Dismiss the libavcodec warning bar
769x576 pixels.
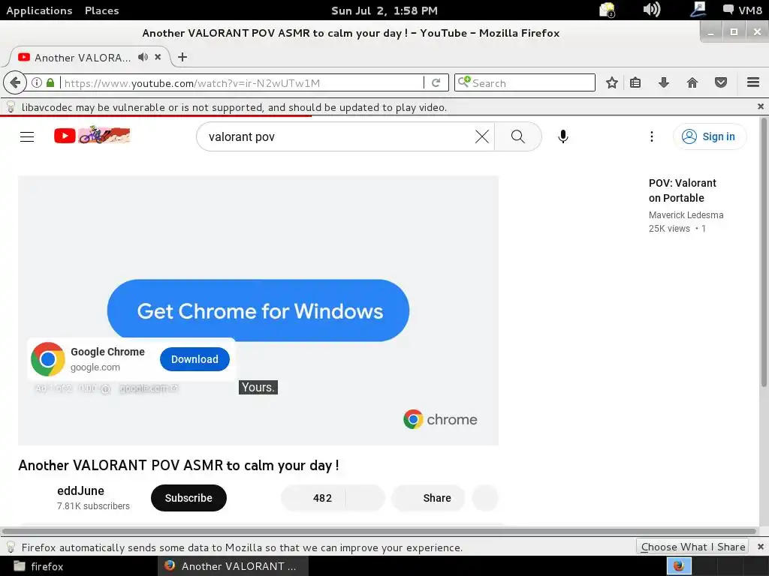click(760, 106)
